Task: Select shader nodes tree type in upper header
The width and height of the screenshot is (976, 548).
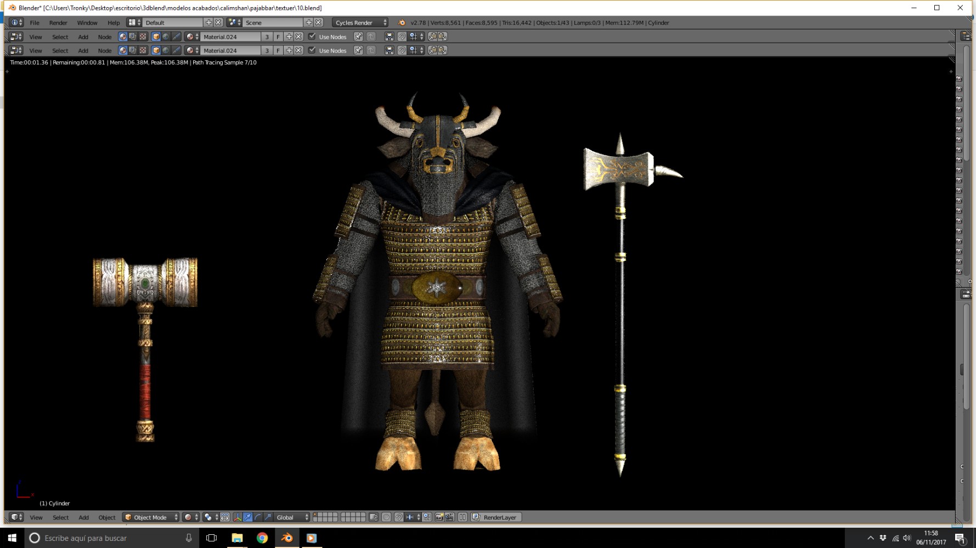Action: pyautogui.click(x=123, y=37)
